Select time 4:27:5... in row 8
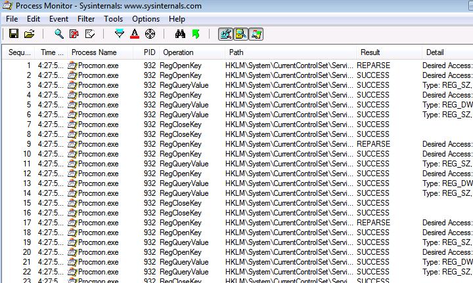The height and width of the screenshot is (283, 473). coord(51,134)
